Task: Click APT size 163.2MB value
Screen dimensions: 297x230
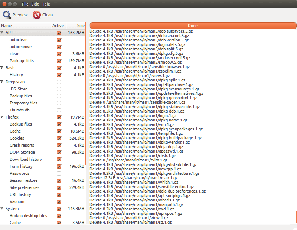Action: pyautogui.click(x=76, y=33)
